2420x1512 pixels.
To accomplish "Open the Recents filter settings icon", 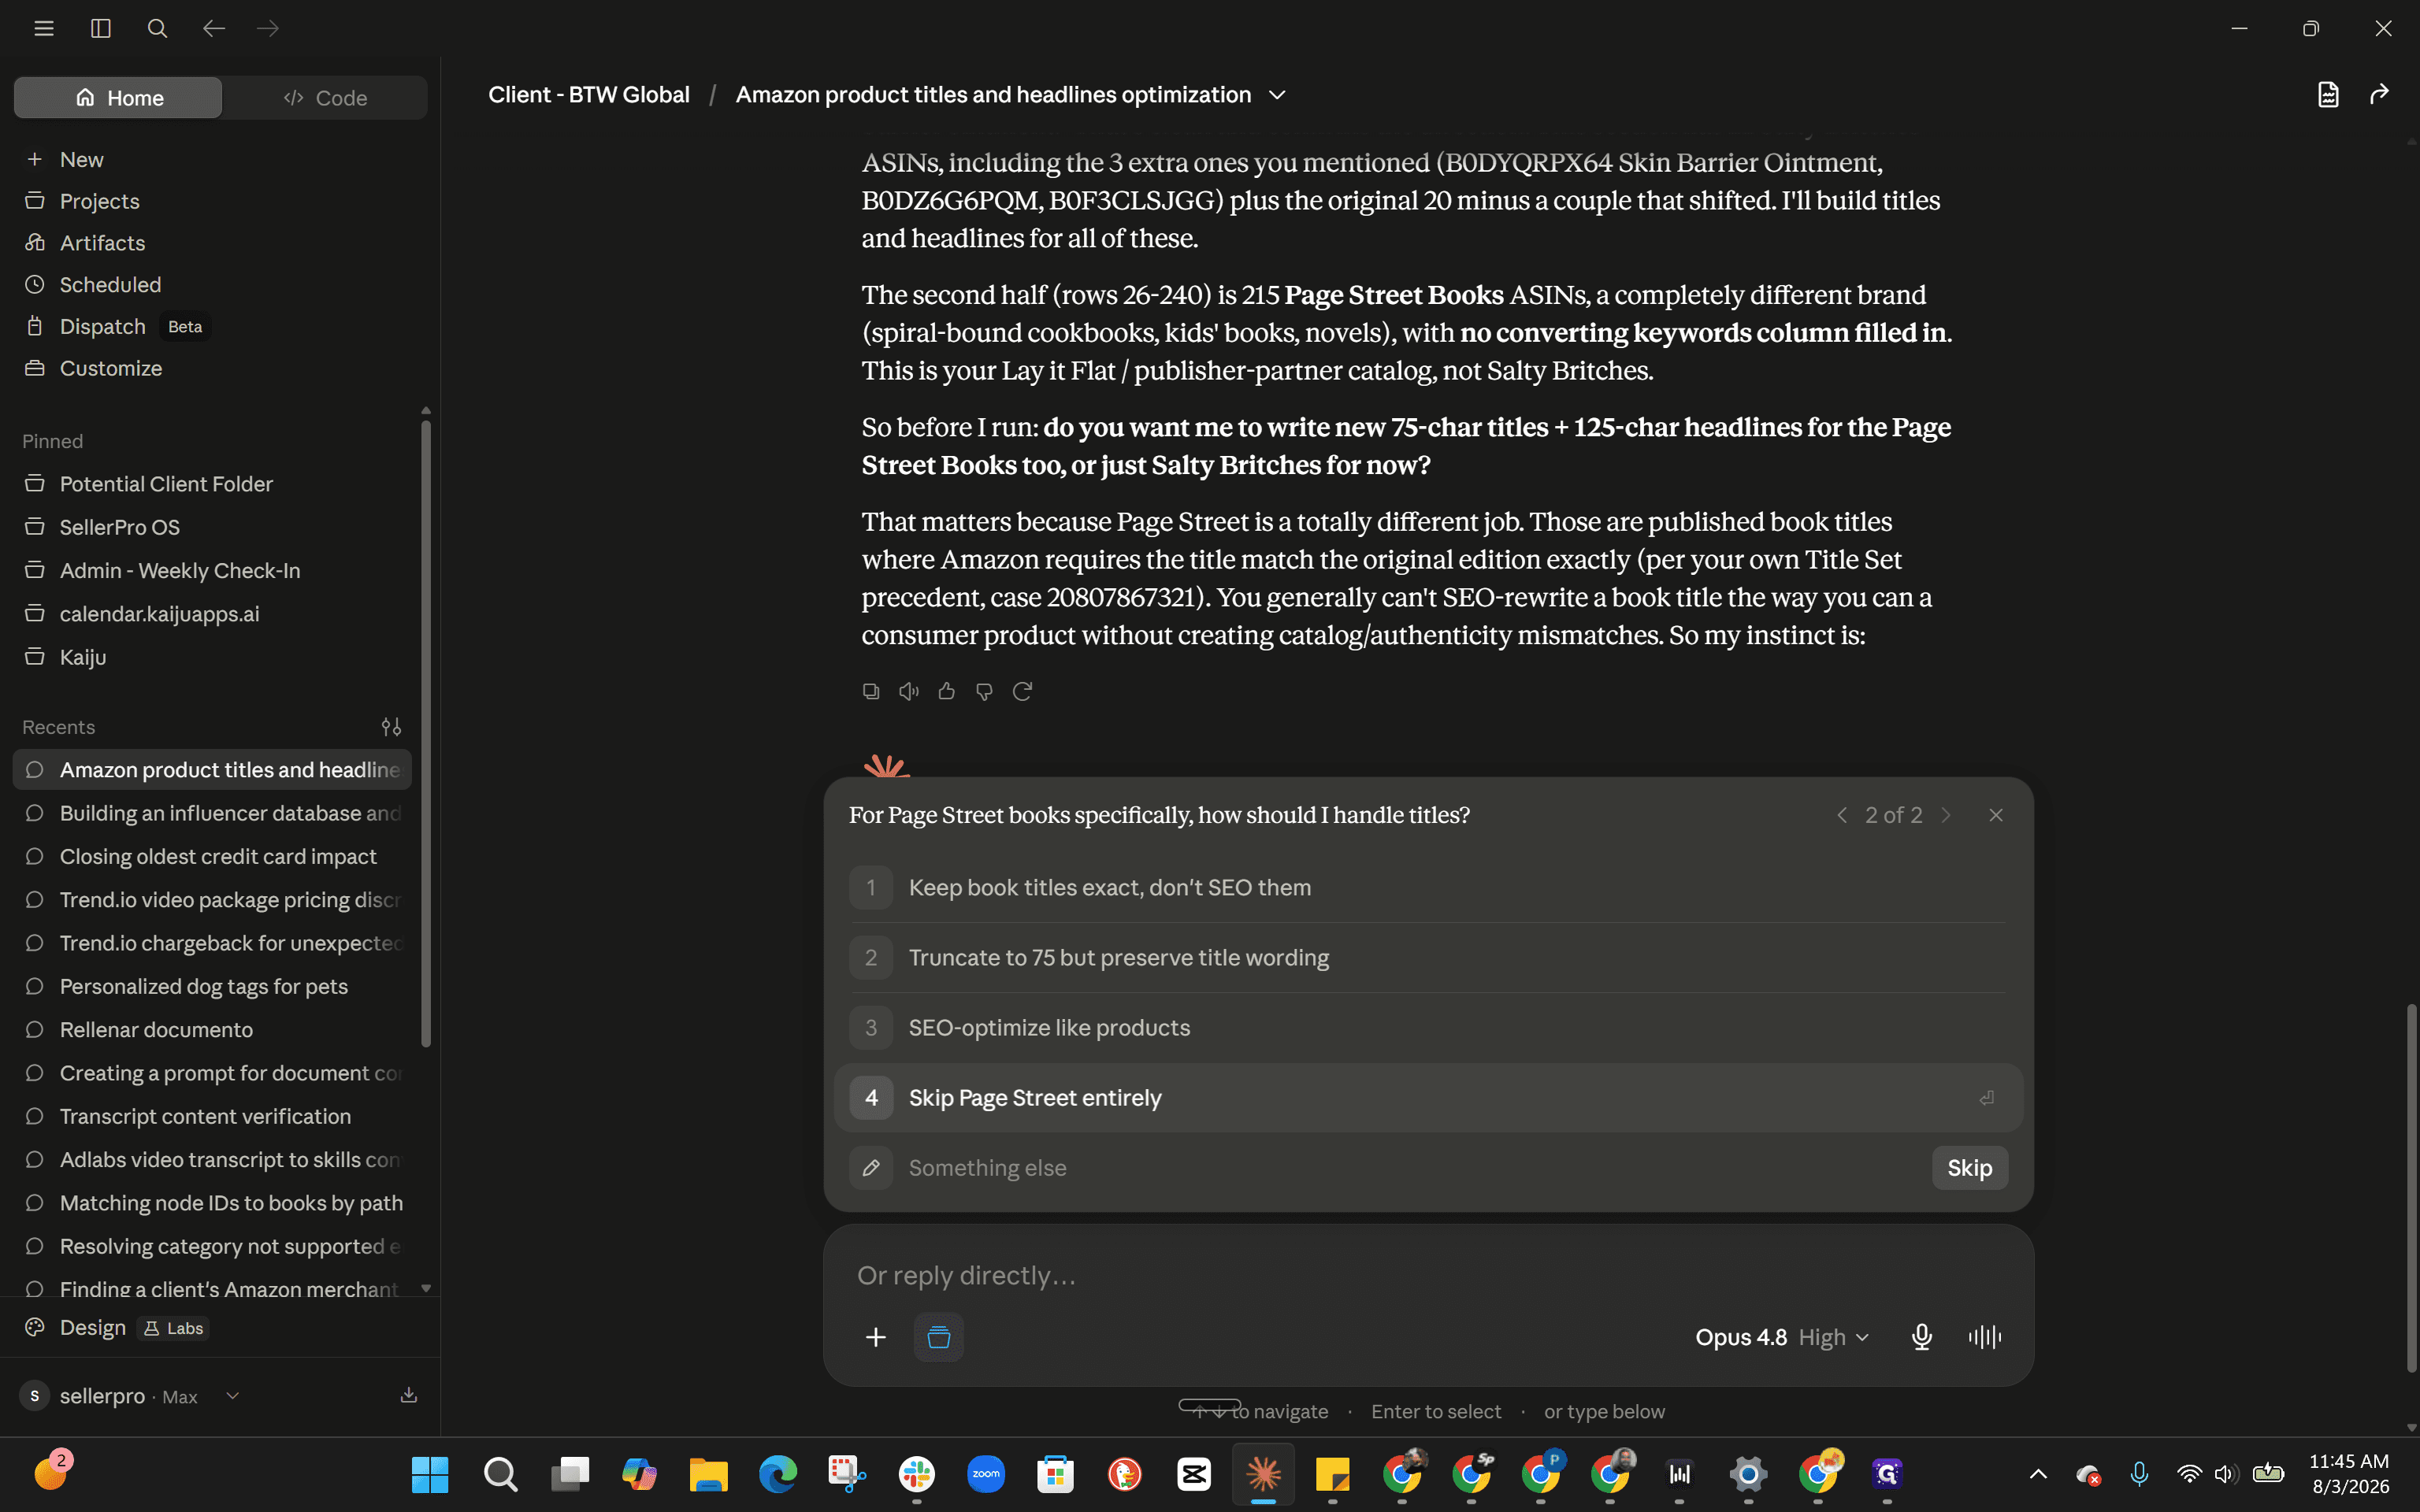I will (x=391, y=727).
